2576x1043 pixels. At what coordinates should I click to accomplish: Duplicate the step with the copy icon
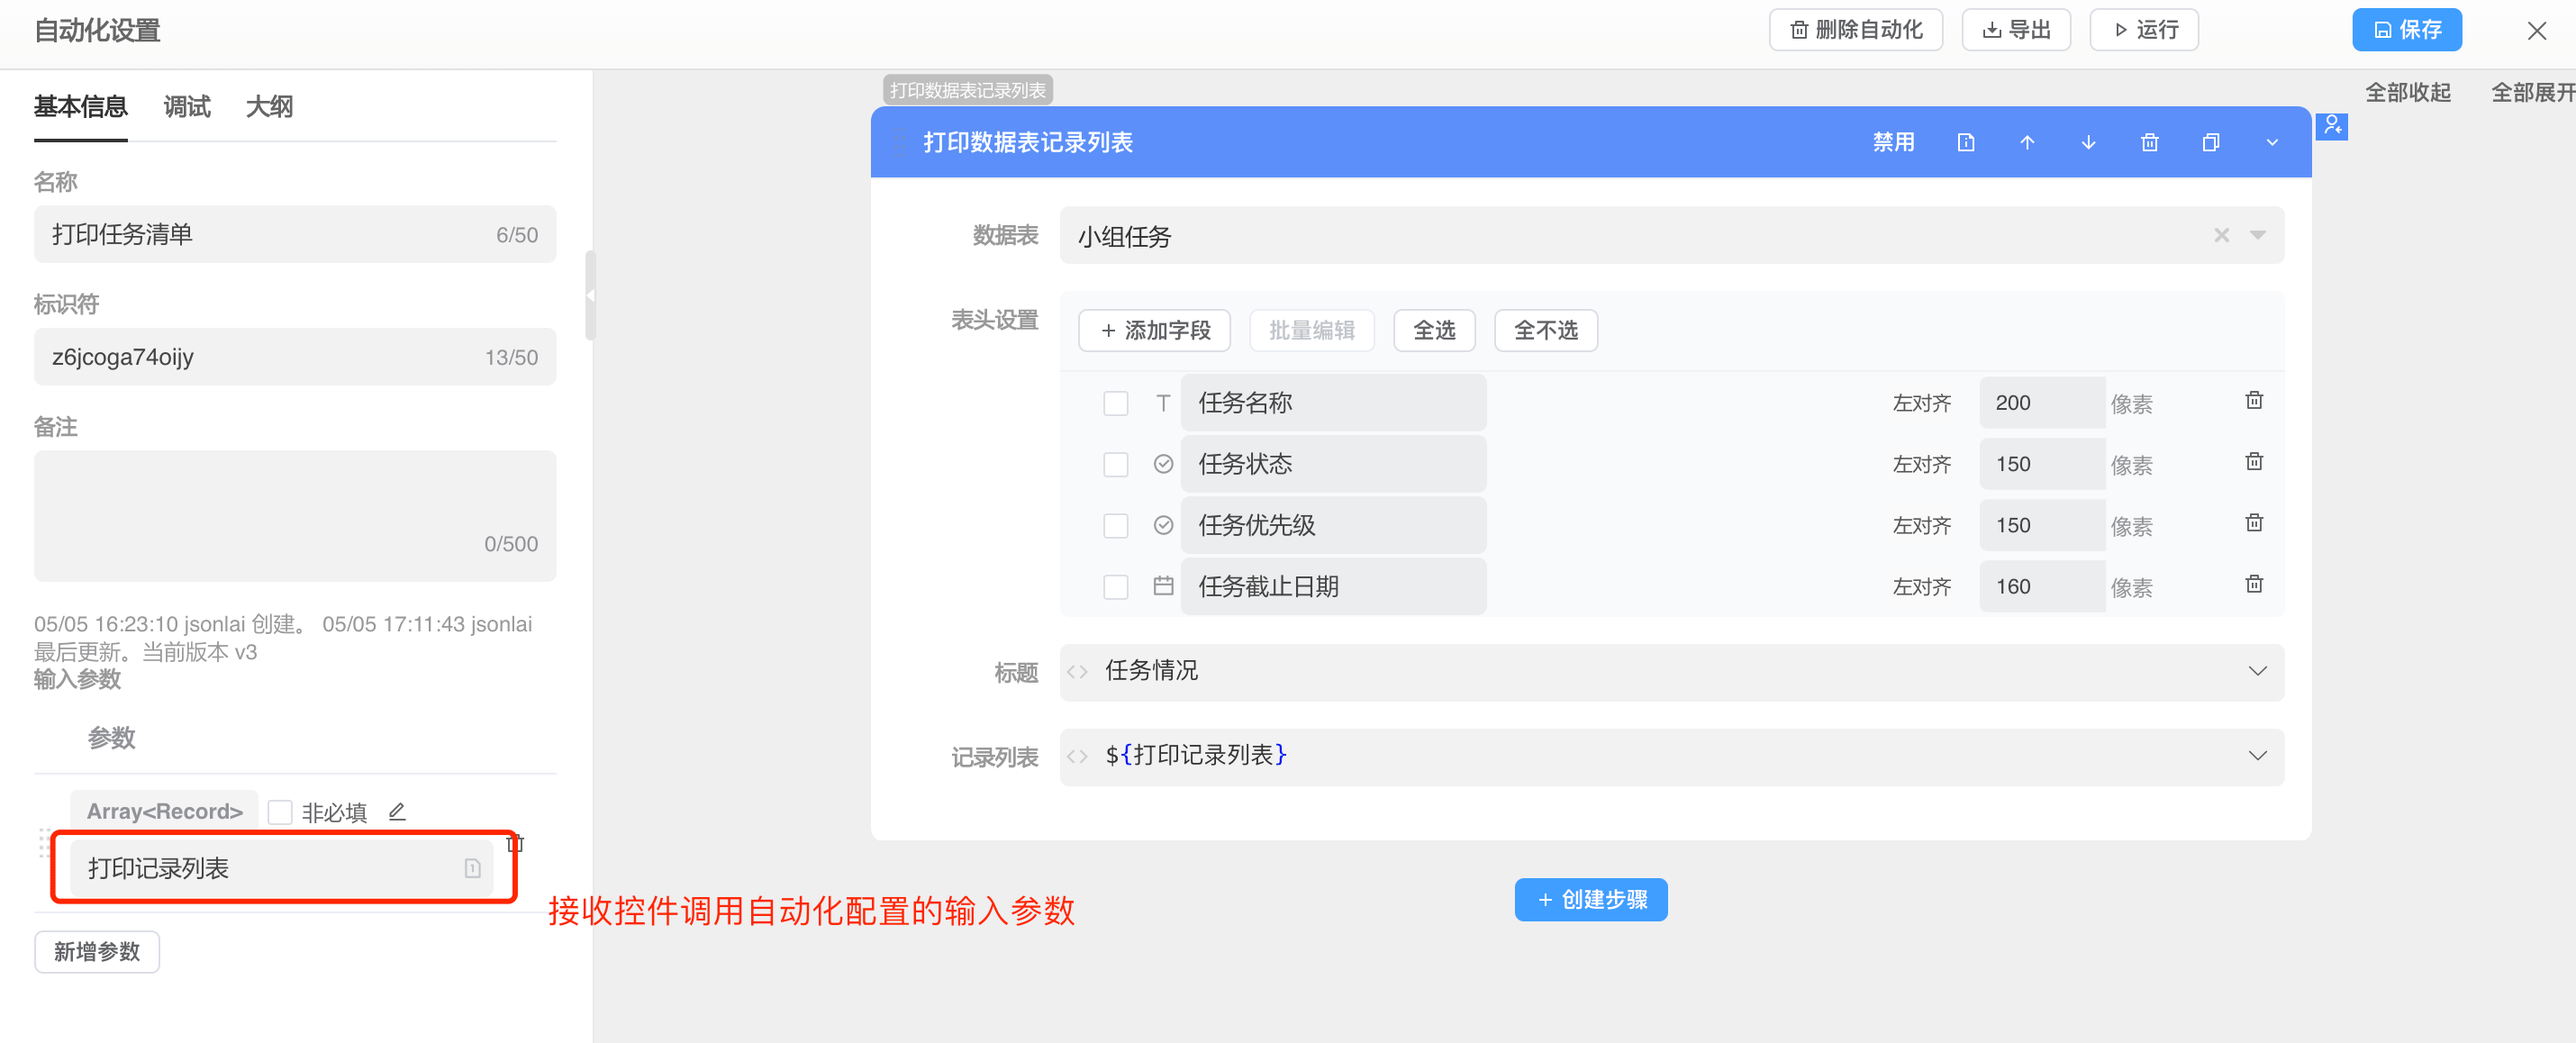(2211, 142)
